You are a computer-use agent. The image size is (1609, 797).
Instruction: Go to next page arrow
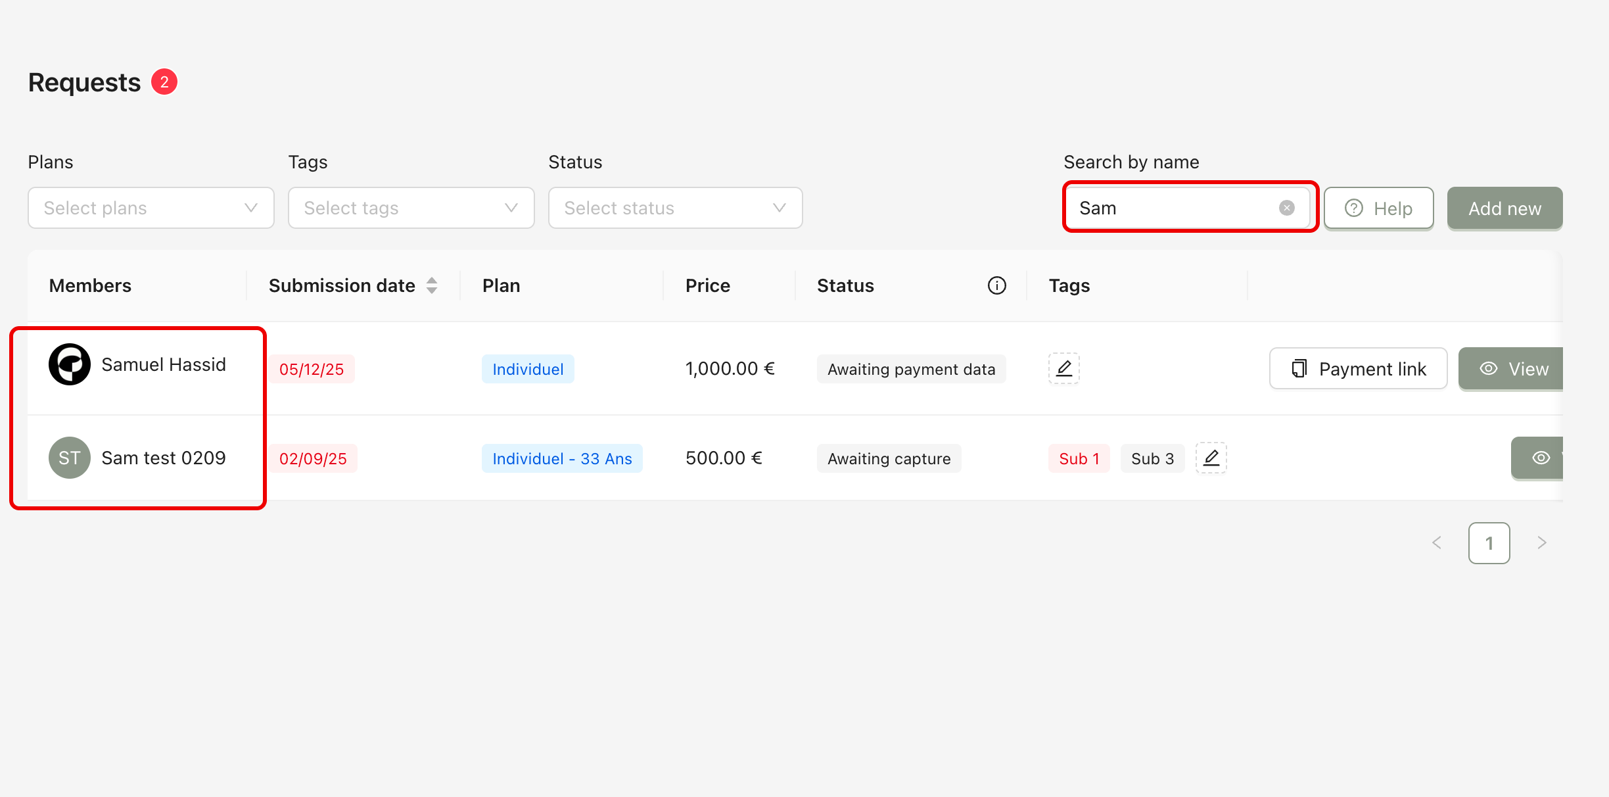point(1541,543)
